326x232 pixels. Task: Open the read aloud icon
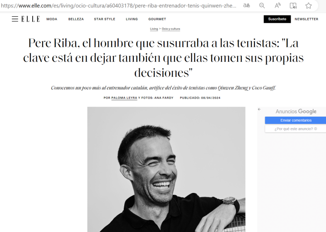click(277, 5)
